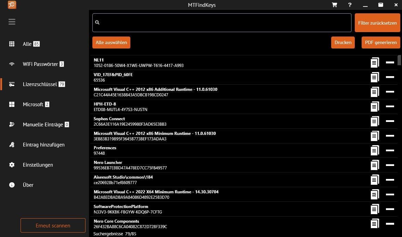Screen dimensions: 402x237
Task: Open the hamburger menu at top left
Action: point(12,22)
